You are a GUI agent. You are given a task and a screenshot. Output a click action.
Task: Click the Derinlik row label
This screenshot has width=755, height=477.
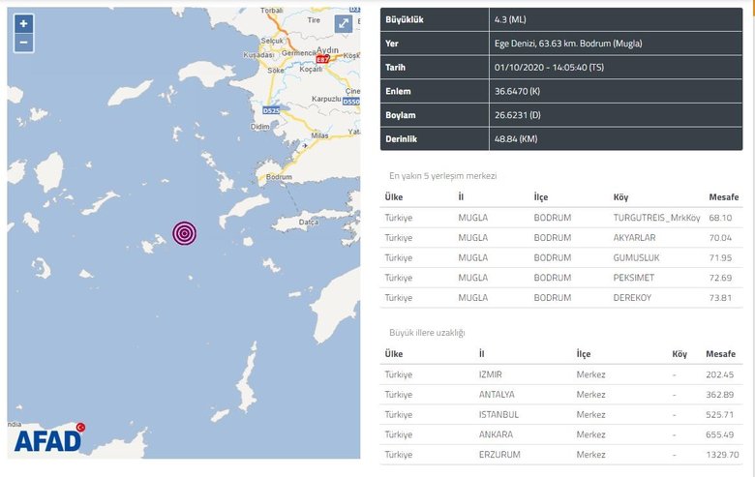point(401,139)
